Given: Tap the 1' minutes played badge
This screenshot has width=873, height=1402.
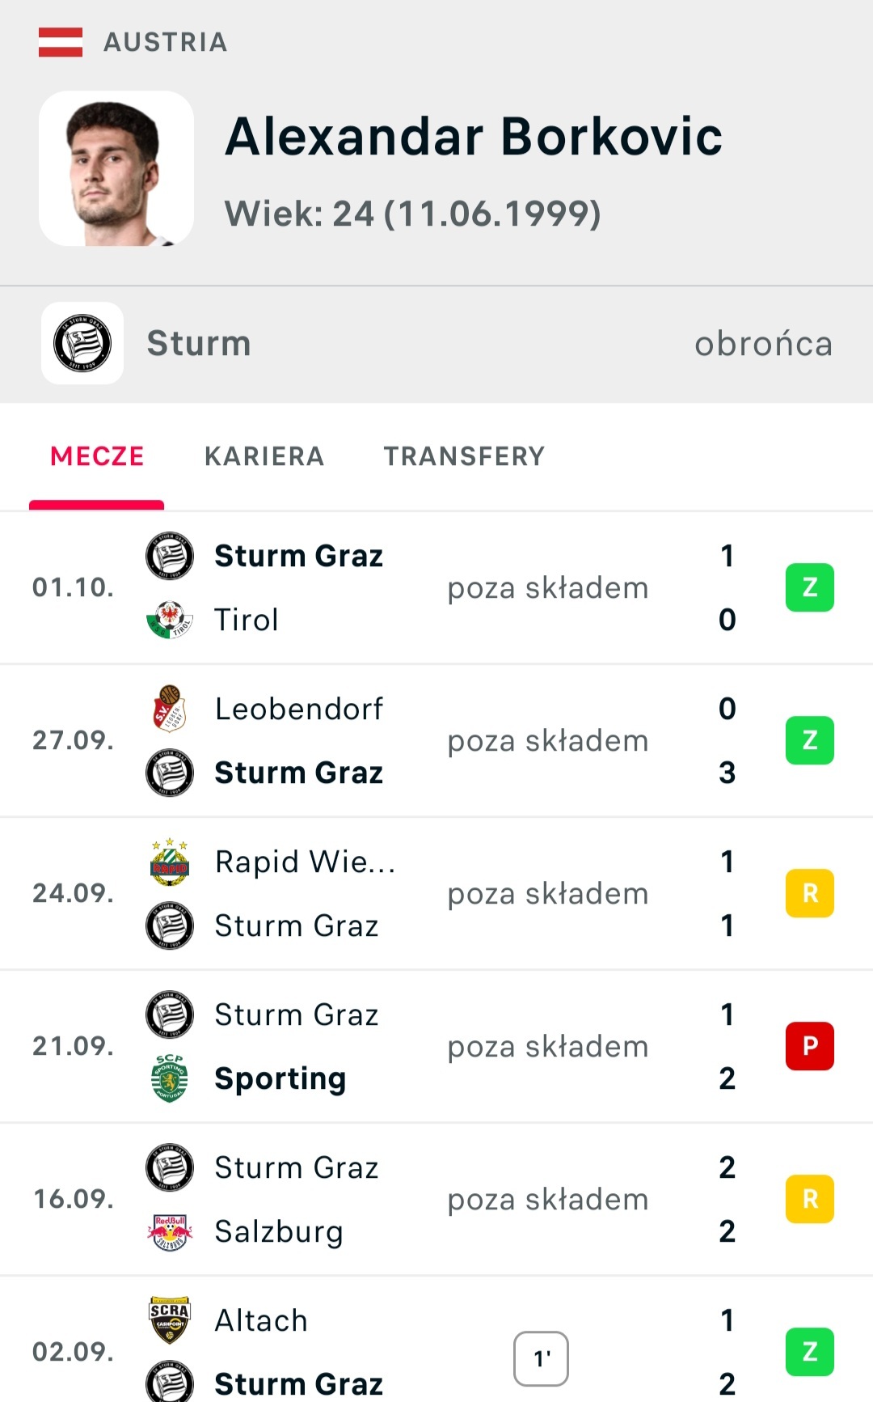Looking at the screenshot, I should pyautogui.click(x=541, y=1358).
